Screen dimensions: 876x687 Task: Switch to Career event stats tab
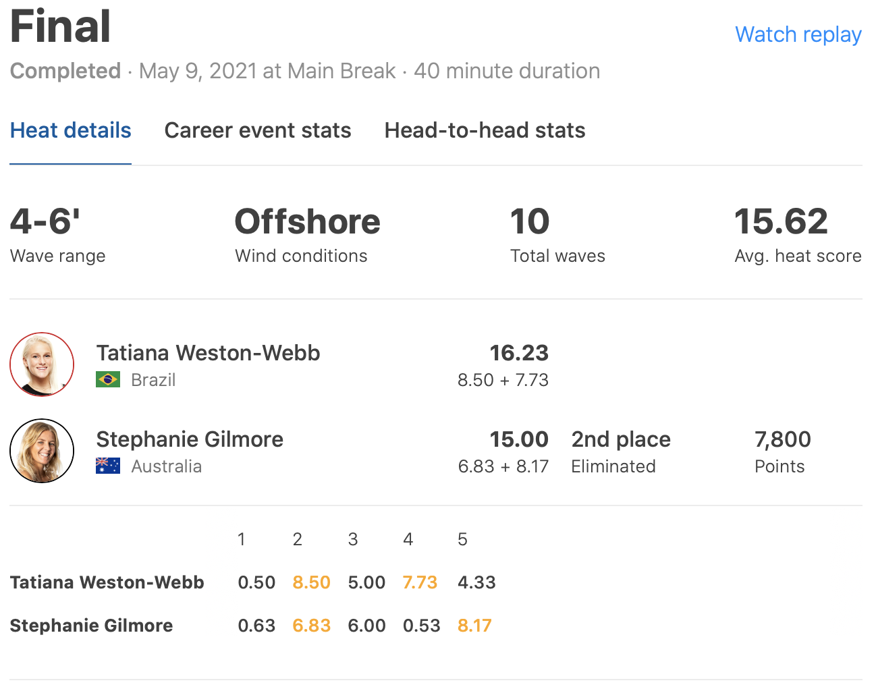258,130
